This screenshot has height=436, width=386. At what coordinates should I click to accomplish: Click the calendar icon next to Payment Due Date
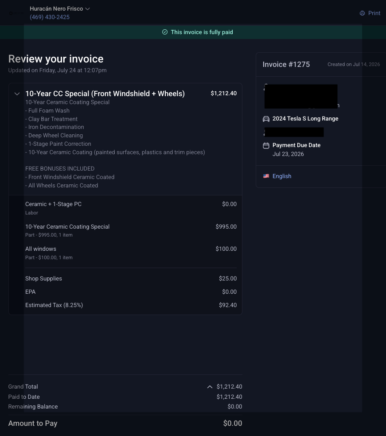click(x=266, y=145)
